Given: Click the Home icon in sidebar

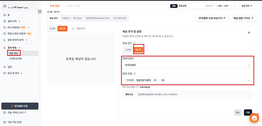Looking at the screenshot, I should coord(5,15).
